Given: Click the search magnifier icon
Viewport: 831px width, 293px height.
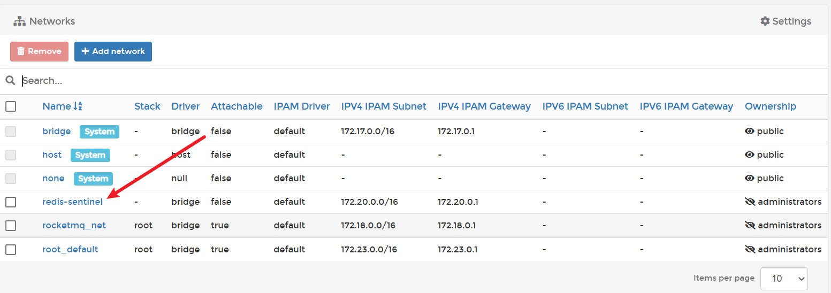Looking at the screenshot, I should click(10, 81).
